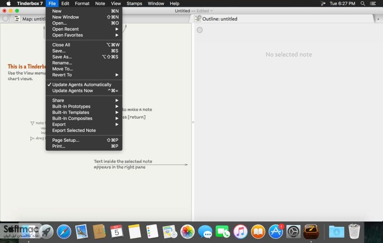Click the menu bar clock Tue 6:27 PM
This screenshot has width=383, height=243.
[342, 4]
